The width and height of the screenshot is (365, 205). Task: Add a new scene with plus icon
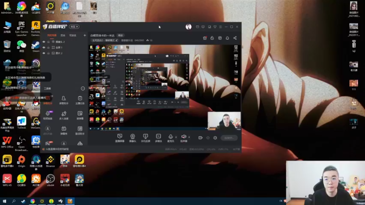point(85,36)
